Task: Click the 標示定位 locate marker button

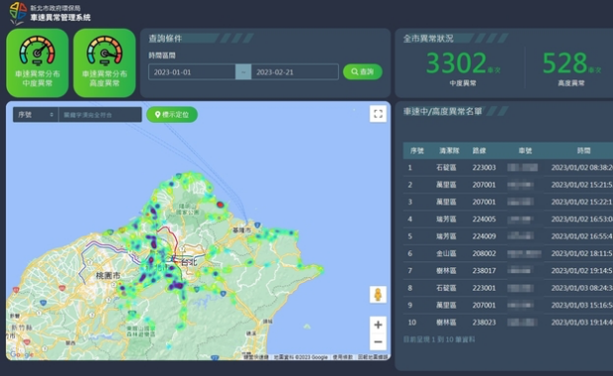Action: (172, 115)
